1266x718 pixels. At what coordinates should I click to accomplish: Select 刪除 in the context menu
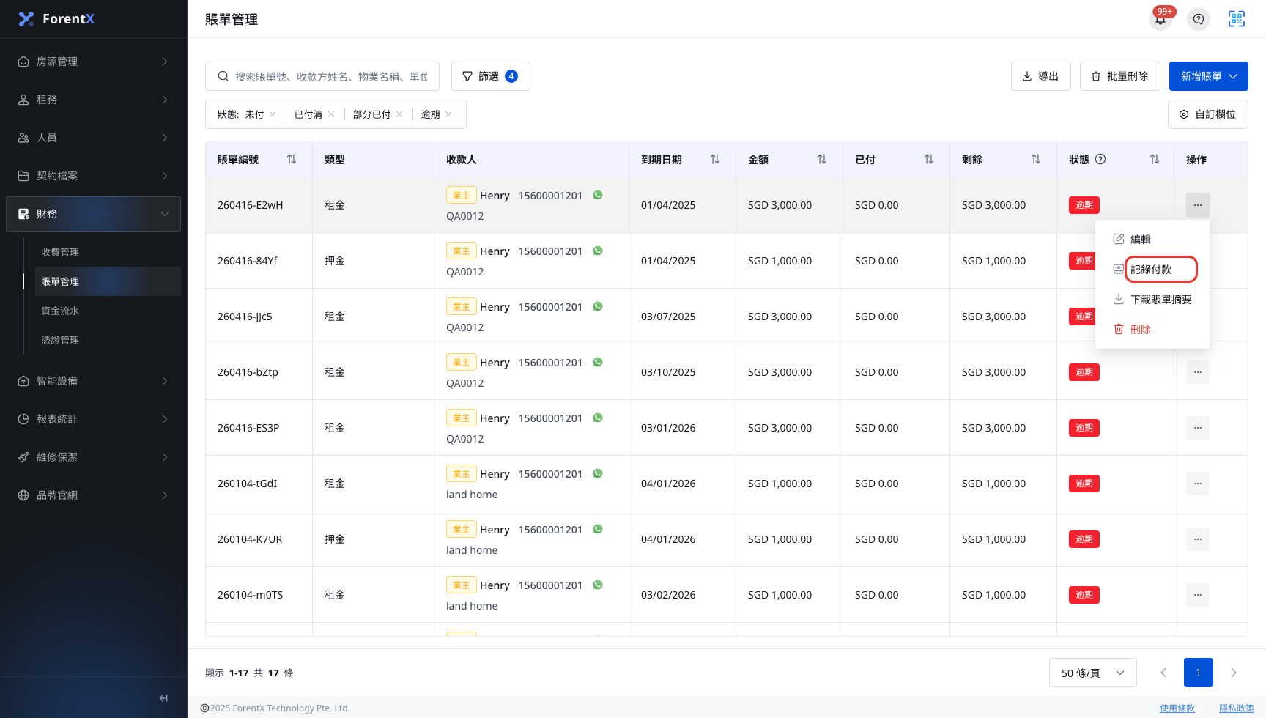1152,329
